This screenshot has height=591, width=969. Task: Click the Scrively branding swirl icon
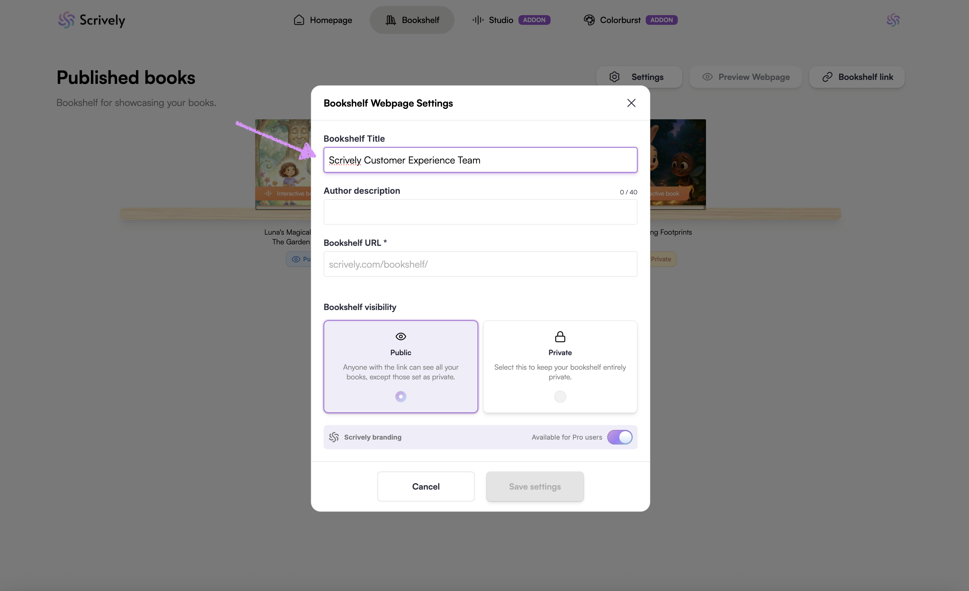point(334,437)
